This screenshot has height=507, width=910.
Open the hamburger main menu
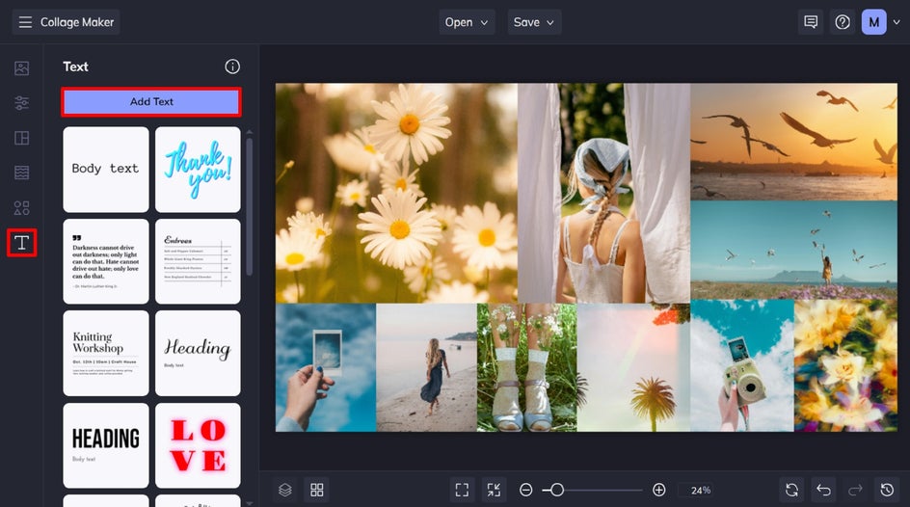[25, 22]
